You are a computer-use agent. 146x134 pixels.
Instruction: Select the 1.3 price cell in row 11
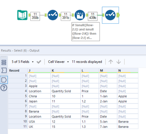90,127
